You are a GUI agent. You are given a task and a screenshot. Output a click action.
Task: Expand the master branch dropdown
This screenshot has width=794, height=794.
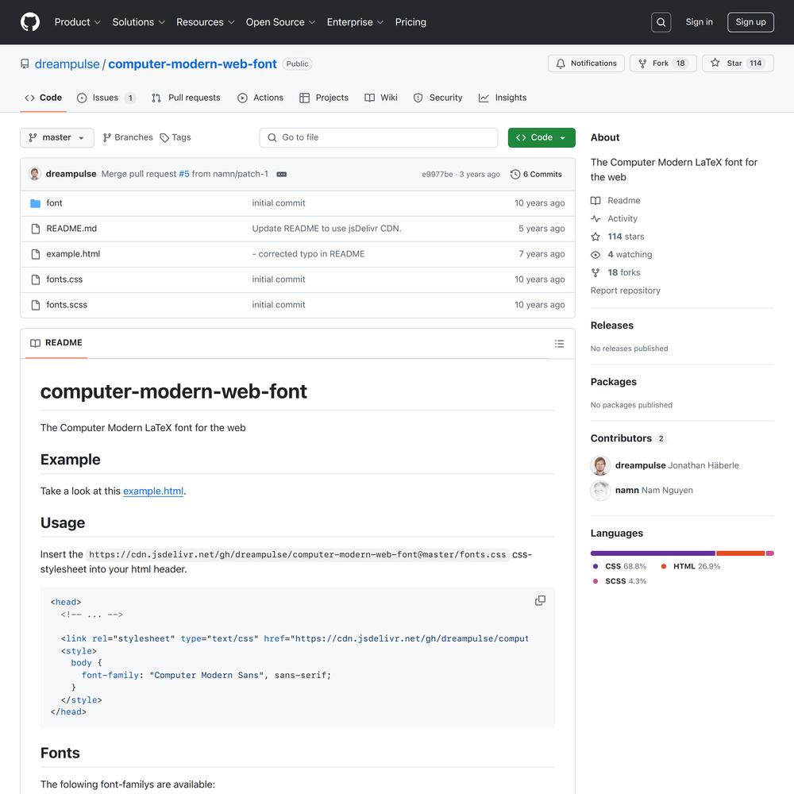pyautogui.click(x=56, y=137)
